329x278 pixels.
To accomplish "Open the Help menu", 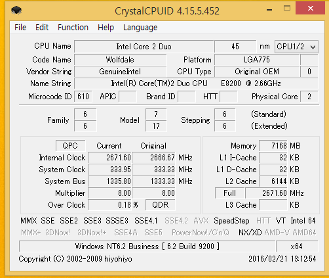I will point(106,28).
